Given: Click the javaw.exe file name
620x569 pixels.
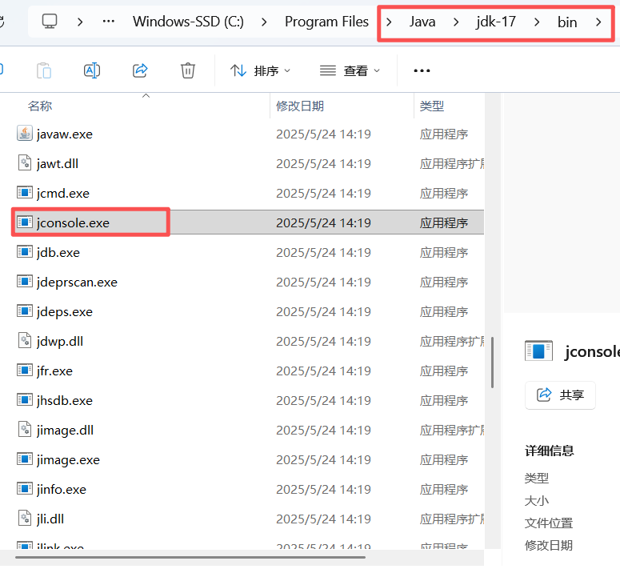Looking at the screenshot, I should point(65,134).
